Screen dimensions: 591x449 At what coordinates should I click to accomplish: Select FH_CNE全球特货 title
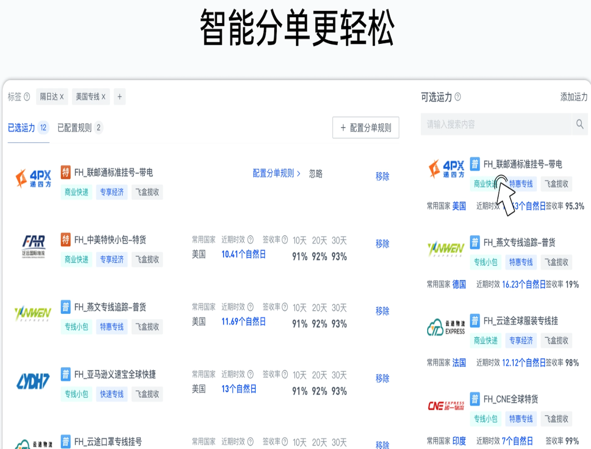point(511,399)
